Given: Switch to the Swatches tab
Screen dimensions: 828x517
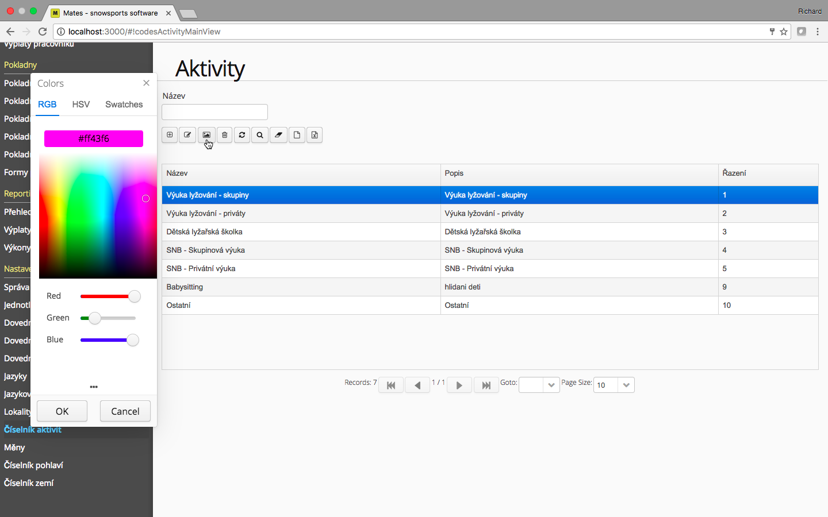Looking at the screenshot, I should (124, 105).
